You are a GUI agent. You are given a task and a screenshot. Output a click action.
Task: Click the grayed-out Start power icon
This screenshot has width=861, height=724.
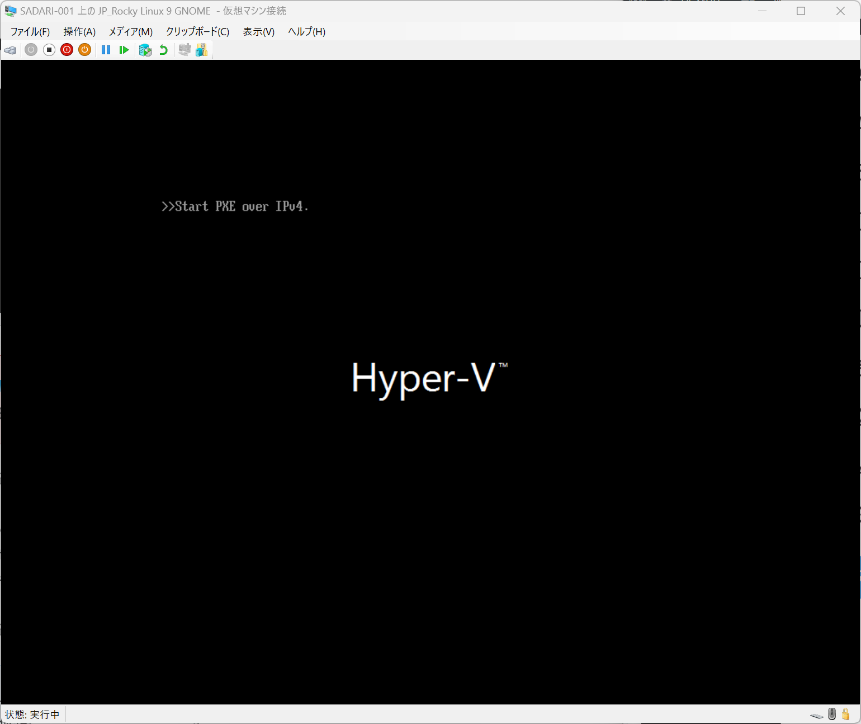[31, 50]
